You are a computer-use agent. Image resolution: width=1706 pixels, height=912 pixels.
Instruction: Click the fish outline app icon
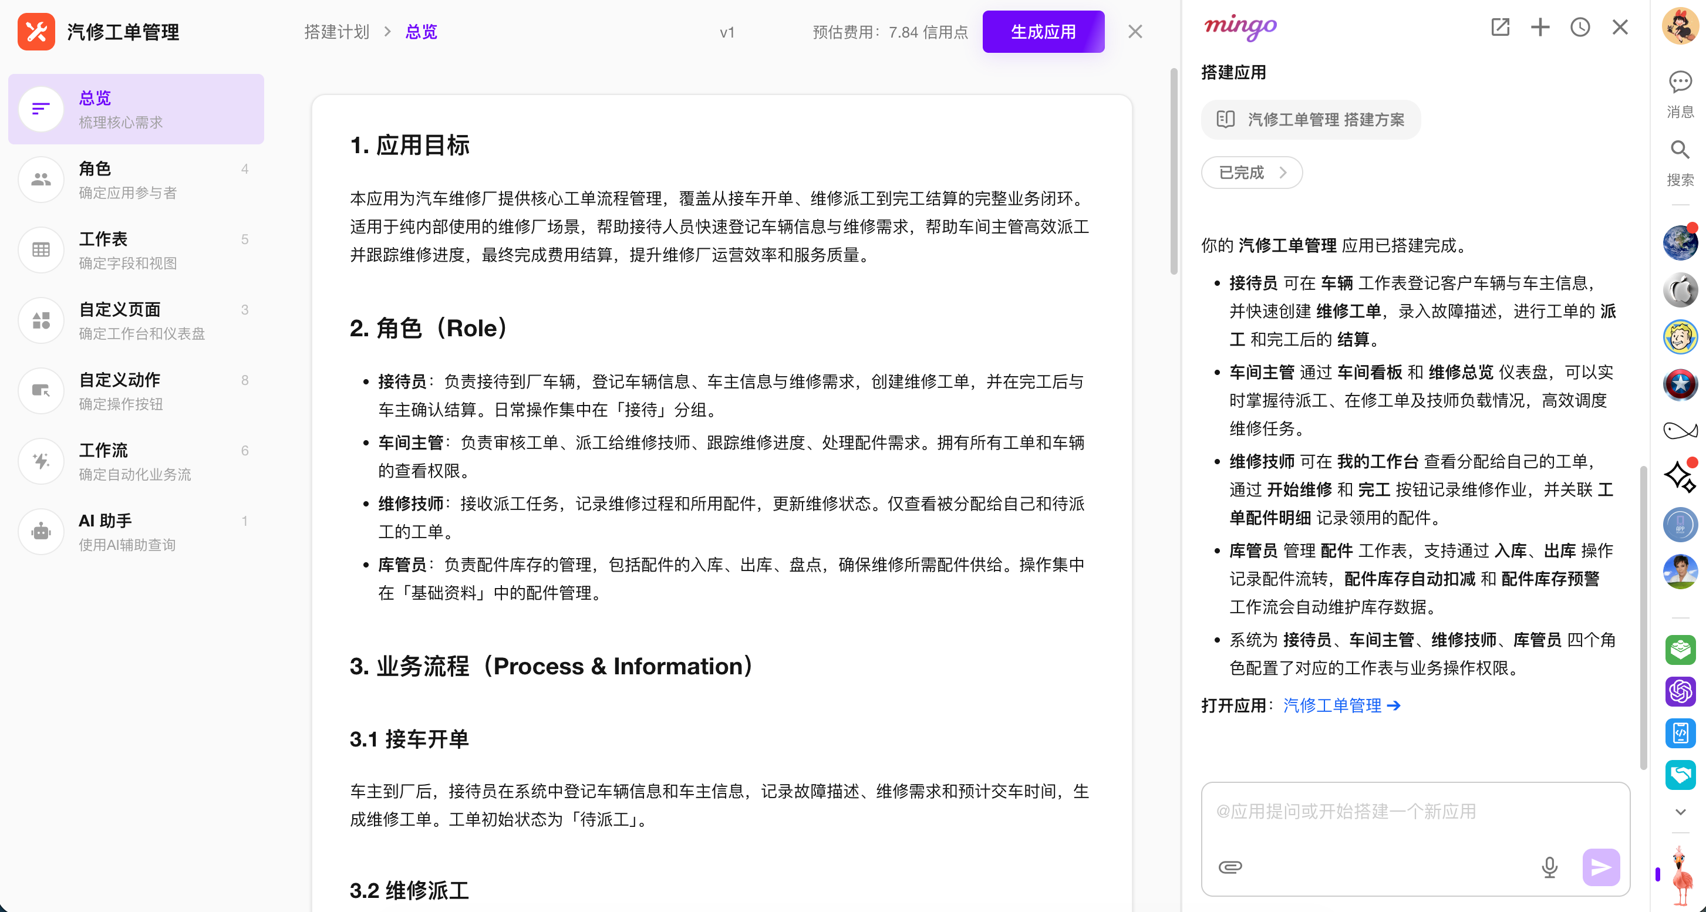1680,431
